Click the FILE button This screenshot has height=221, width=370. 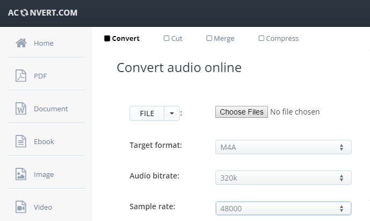147,113
